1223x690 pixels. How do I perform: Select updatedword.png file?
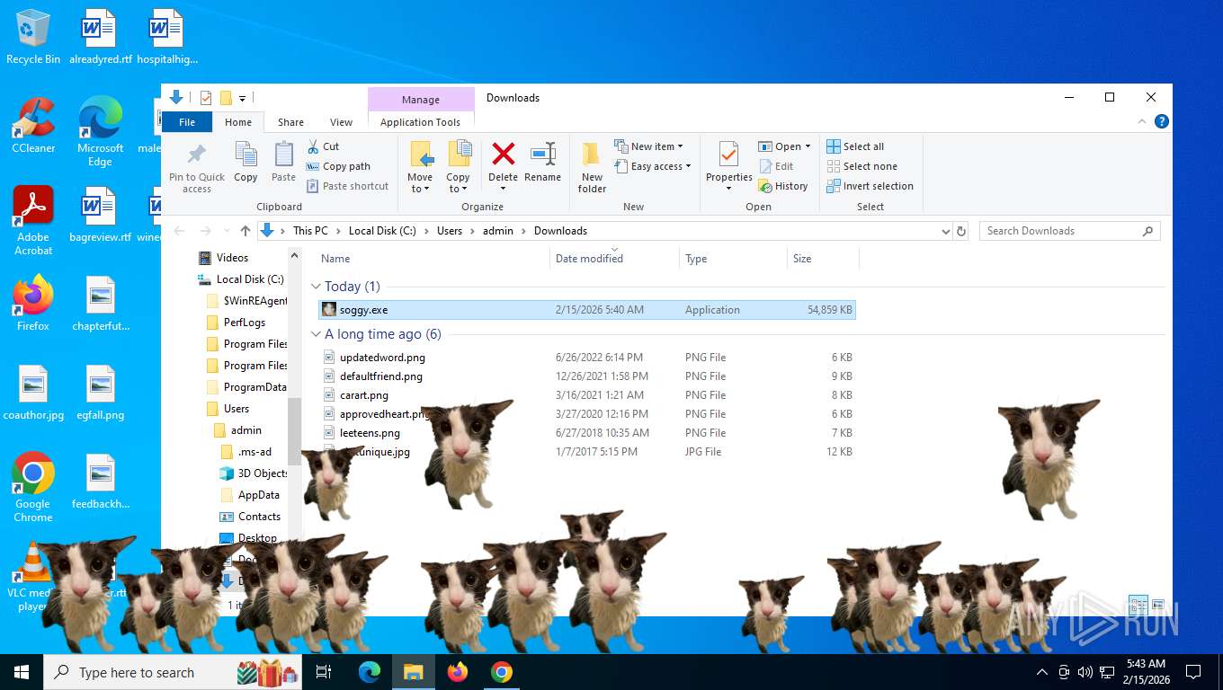(x=587, y=358)
